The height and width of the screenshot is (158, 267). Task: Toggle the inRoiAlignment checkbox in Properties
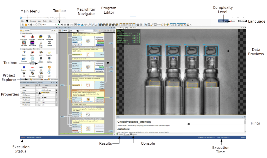(39, 95)
